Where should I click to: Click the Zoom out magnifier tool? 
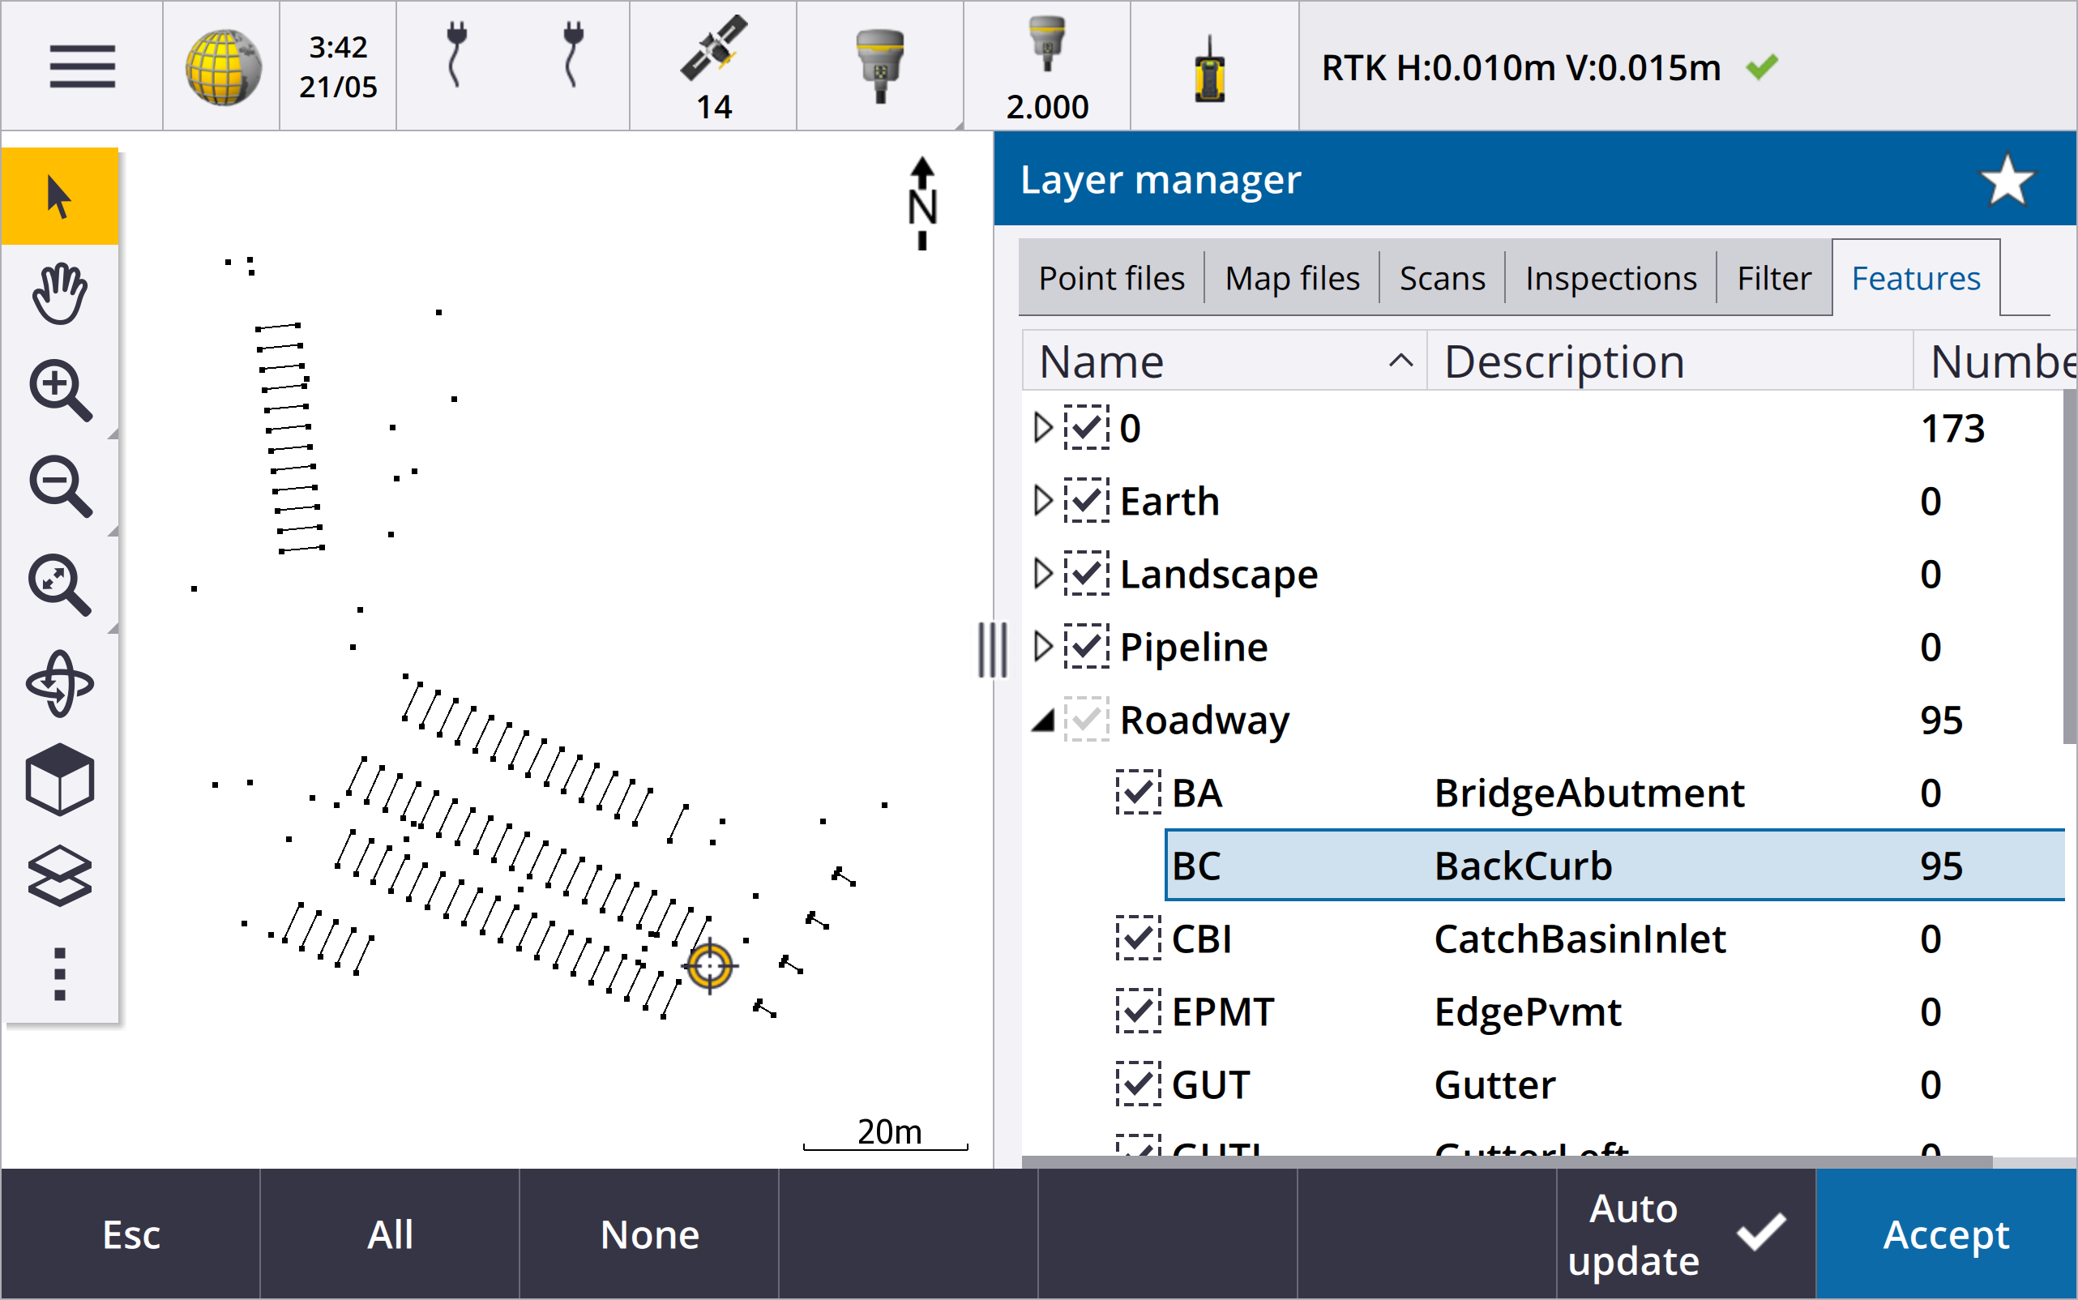click(x=59, y=488)
